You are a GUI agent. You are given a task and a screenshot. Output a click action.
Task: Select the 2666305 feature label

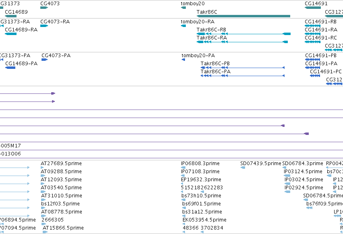pyautogui.click(x=52, y=220)
